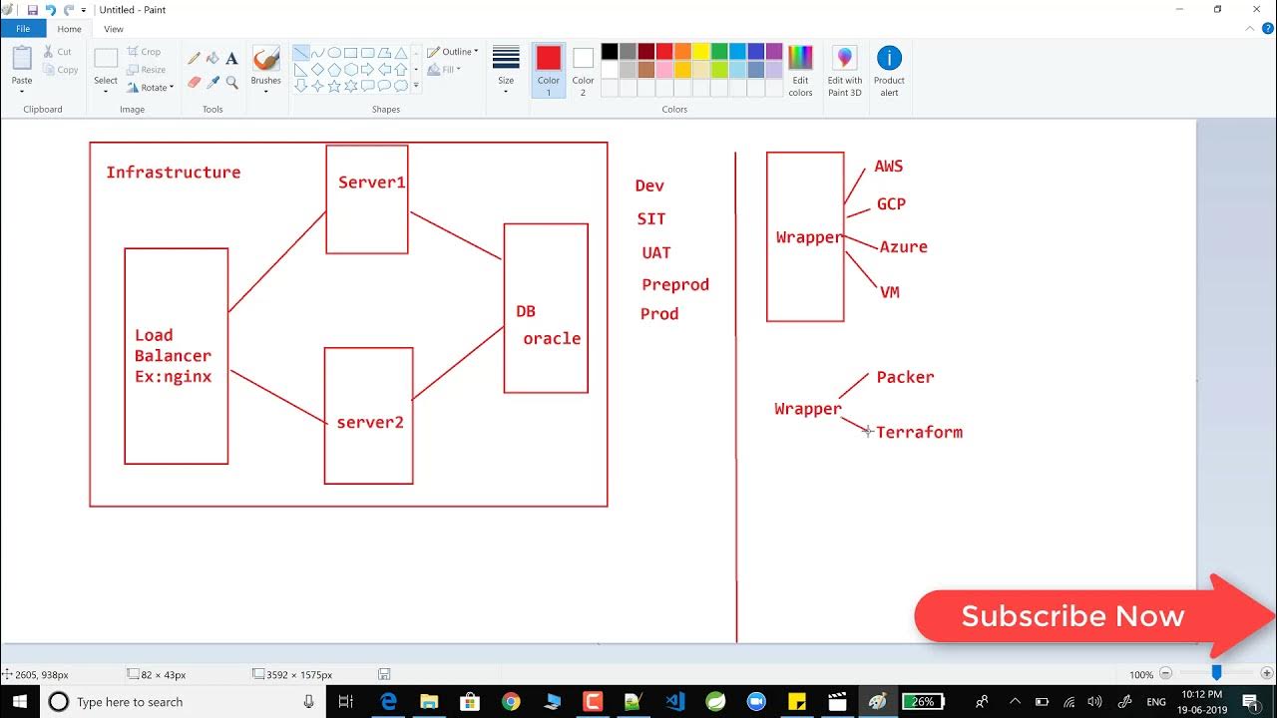Select the Diamond shape

(317, 70)
